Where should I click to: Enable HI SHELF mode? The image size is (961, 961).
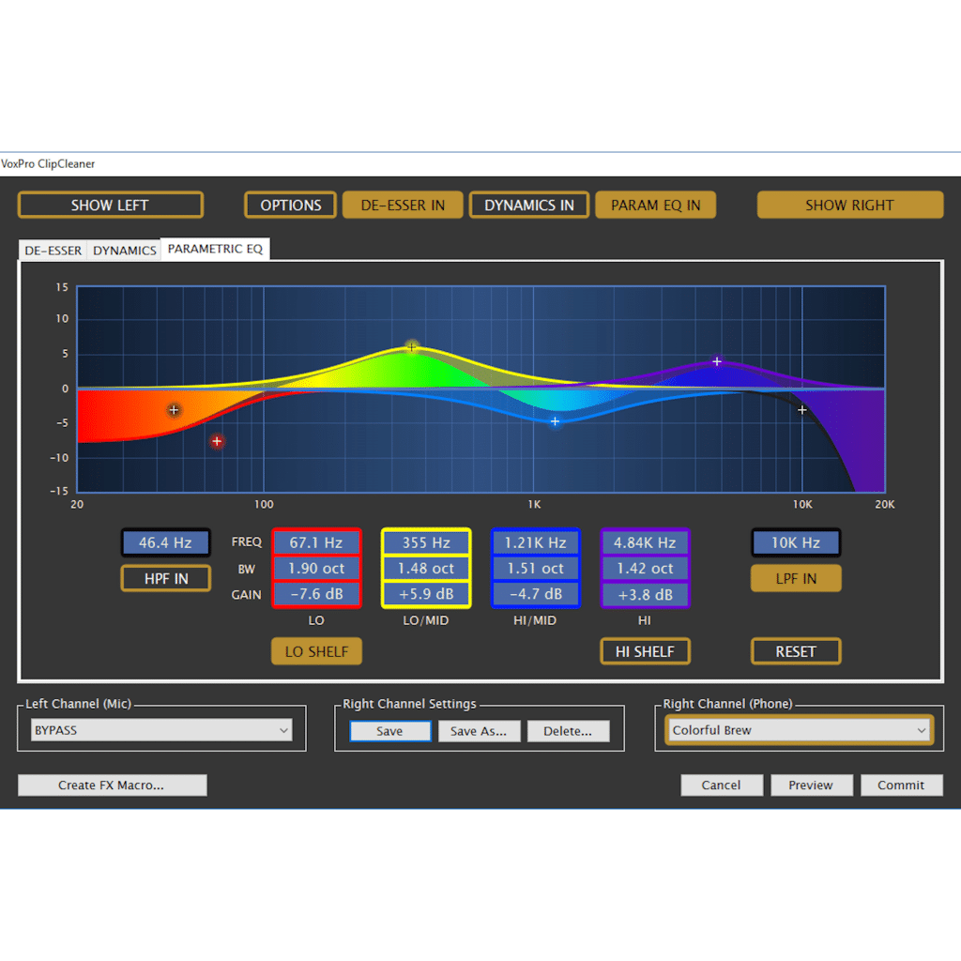(646, 651)
